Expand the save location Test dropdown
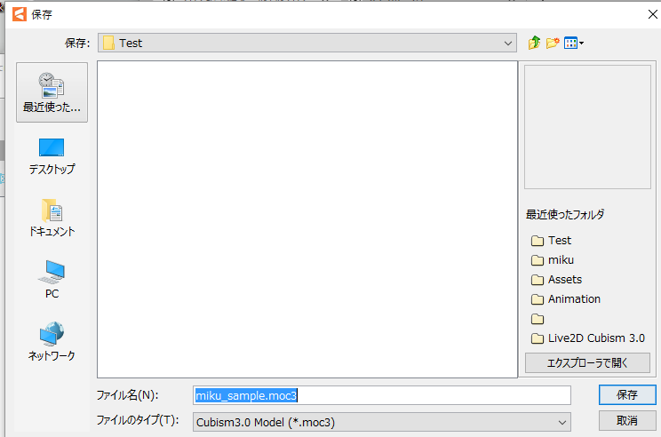 (x=307, y=43)
